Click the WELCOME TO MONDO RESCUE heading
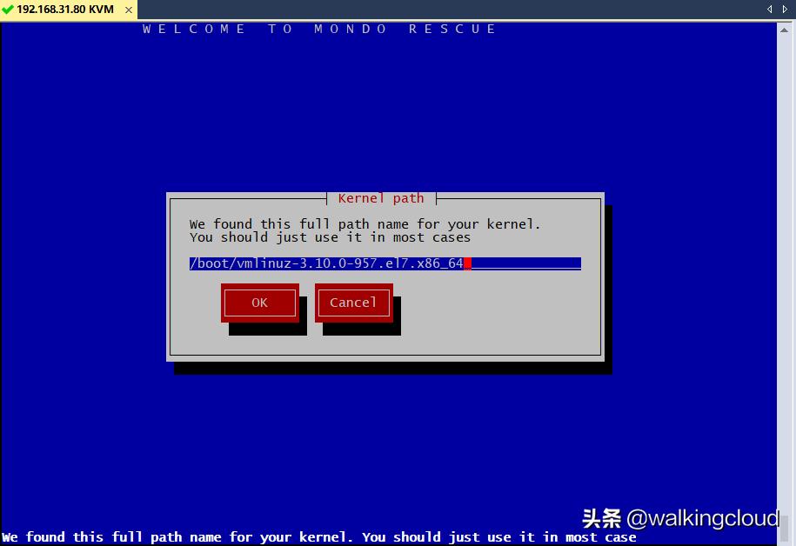Image resolution: width=796 pixels, height=546 pixels. [318, 29]
